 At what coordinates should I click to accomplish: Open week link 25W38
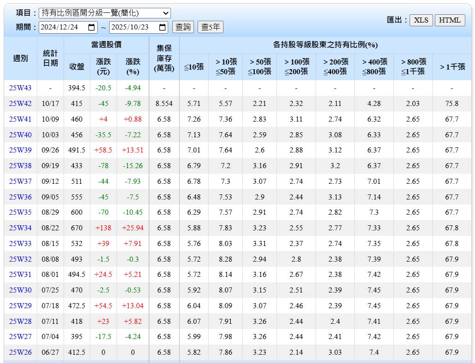(x=20, y=166)
